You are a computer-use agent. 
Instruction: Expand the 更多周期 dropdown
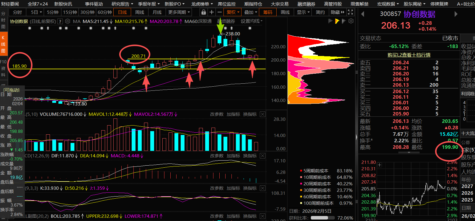(179, 12)
